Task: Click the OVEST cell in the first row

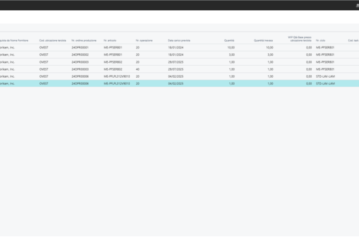Action: pyautogui.click(x=44, y=47)
